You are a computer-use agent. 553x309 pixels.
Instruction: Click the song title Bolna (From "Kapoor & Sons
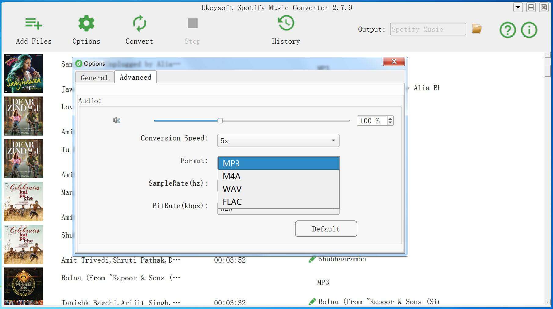[121, 278]
